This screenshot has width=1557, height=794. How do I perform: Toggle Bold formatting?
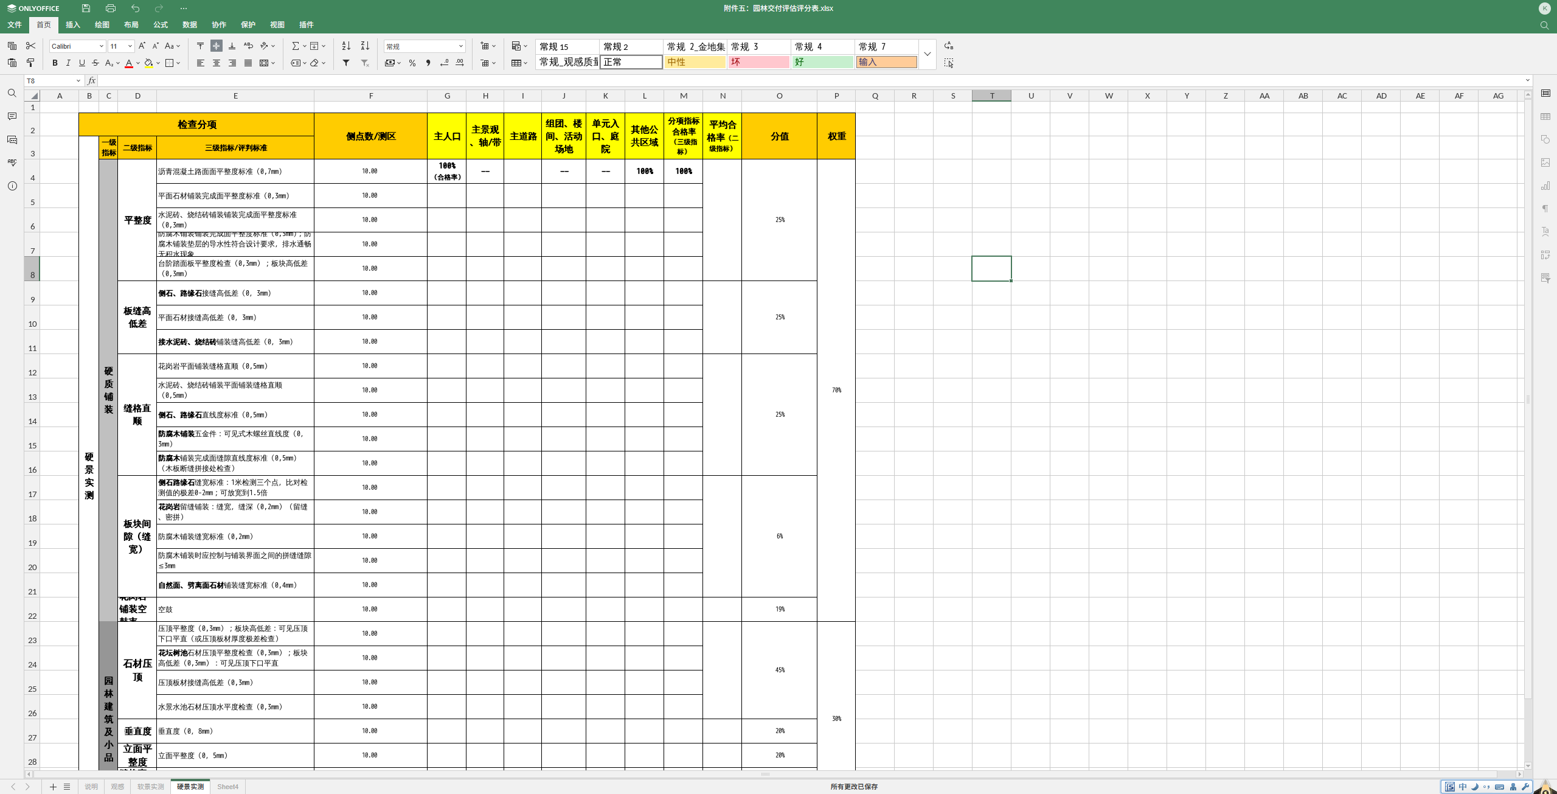point(55,63)
